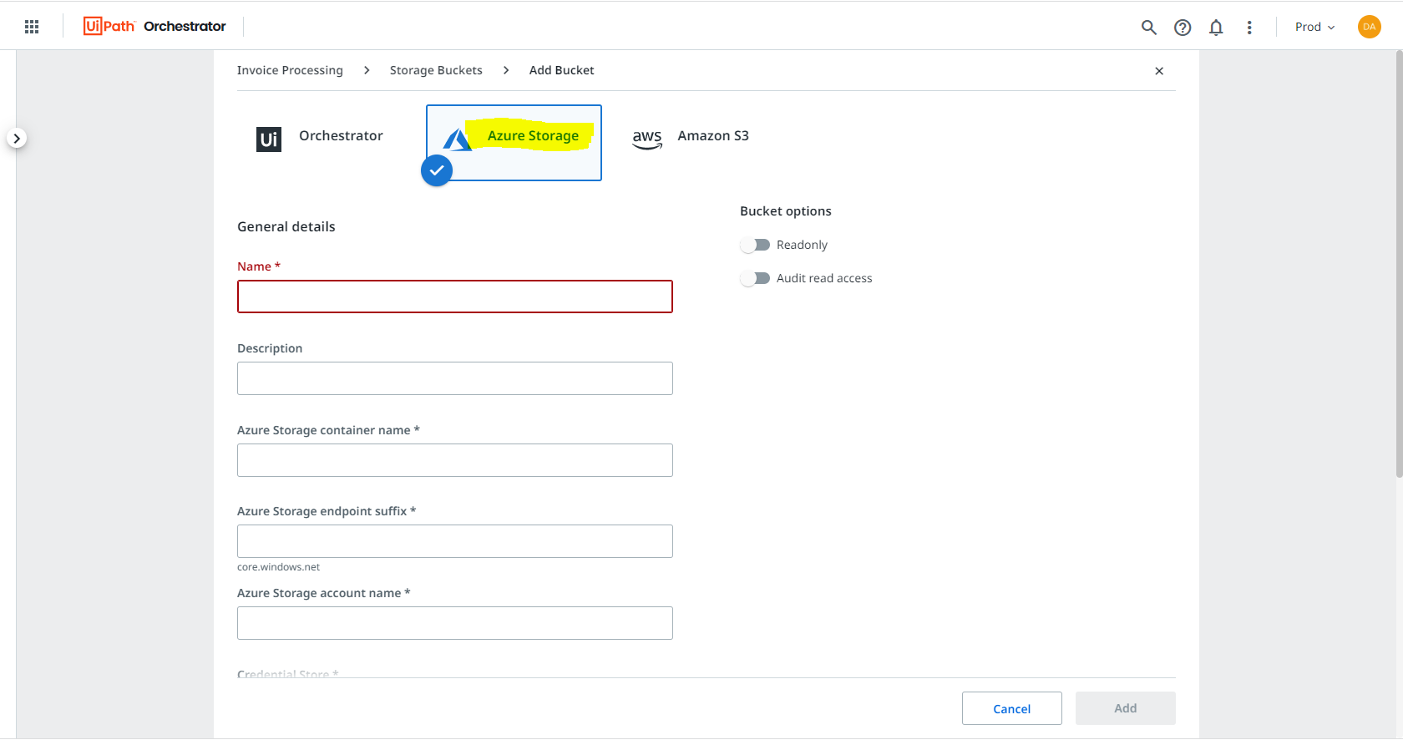Click the page vertical scrollbar

[x=1399, y=264]
